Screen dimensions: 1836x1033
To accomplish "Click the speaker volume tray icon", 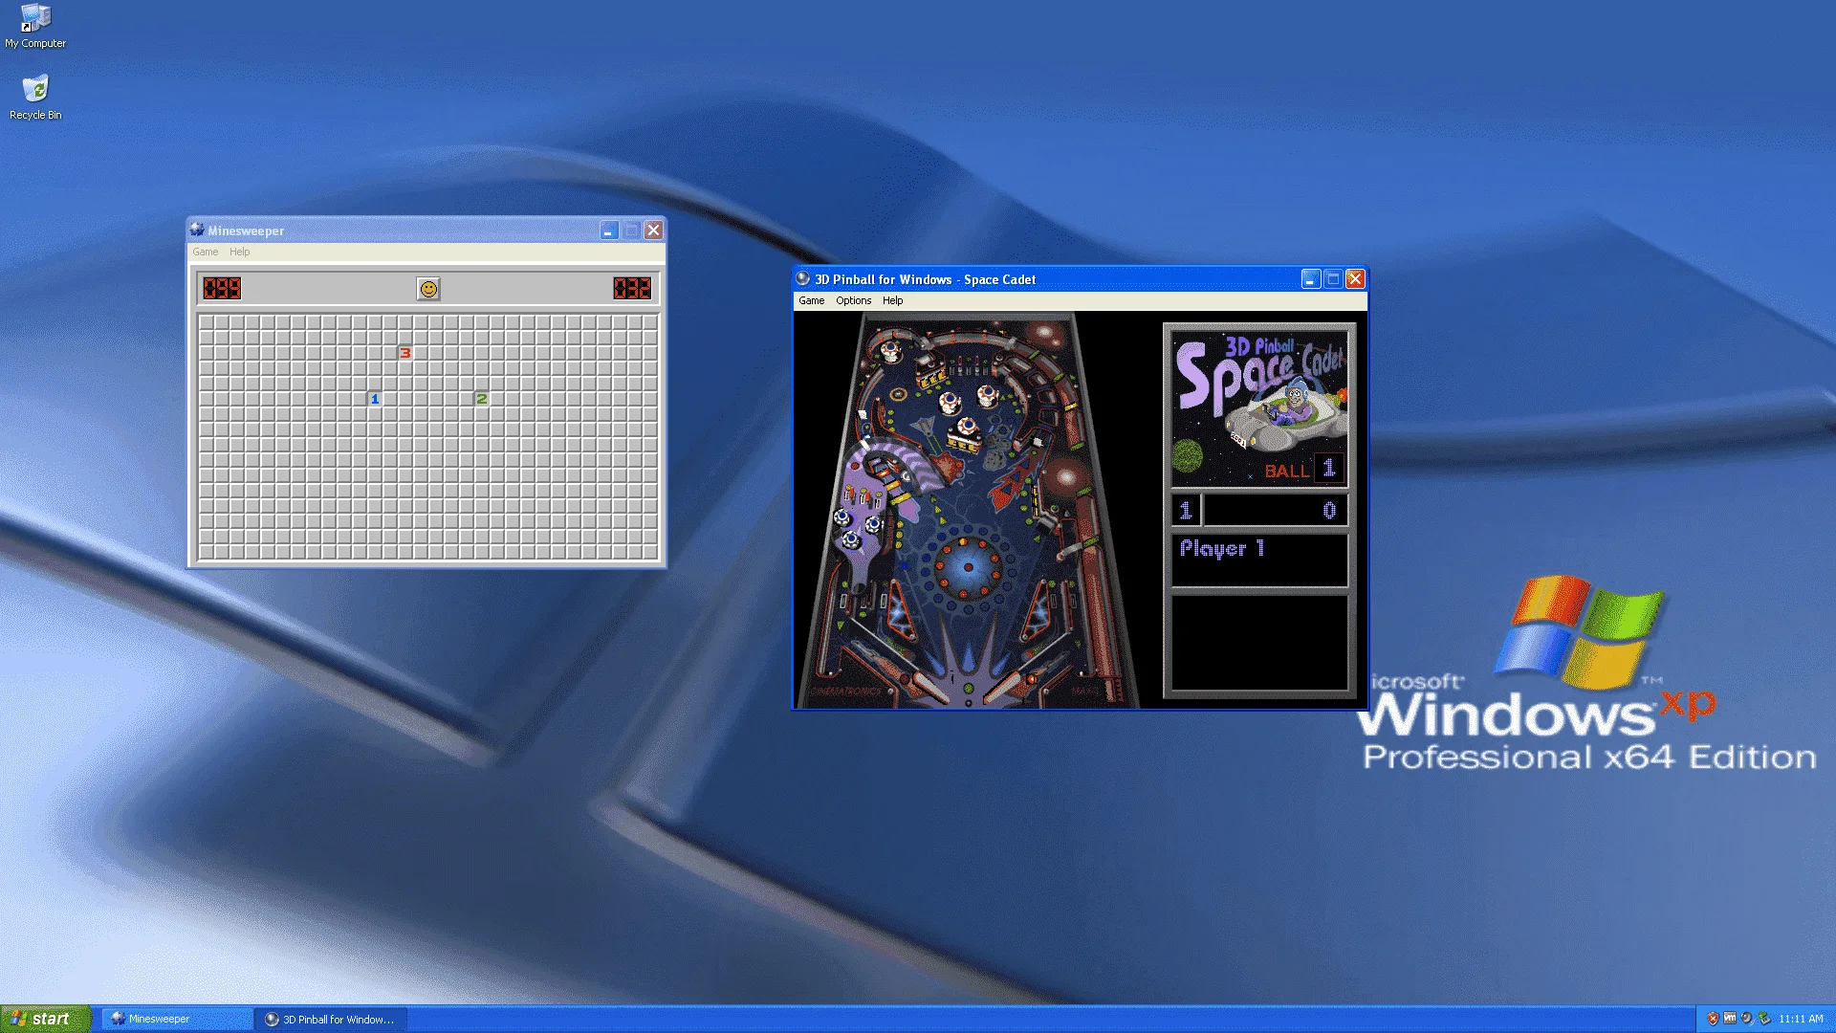I will (x=1747, y=1019).
